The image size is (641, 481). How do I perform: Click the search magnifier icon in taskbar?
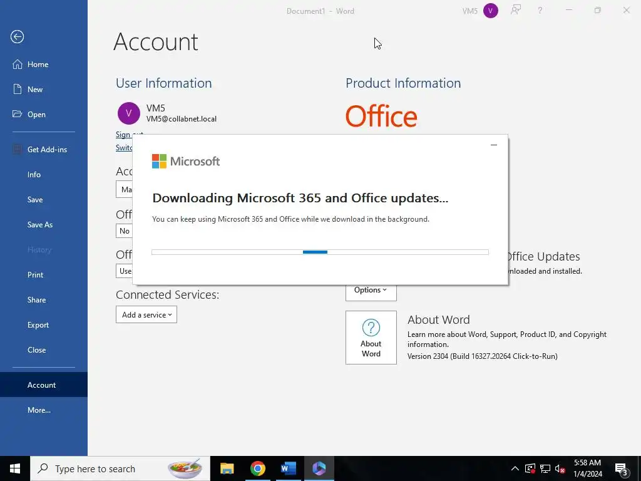pos(43,468)
